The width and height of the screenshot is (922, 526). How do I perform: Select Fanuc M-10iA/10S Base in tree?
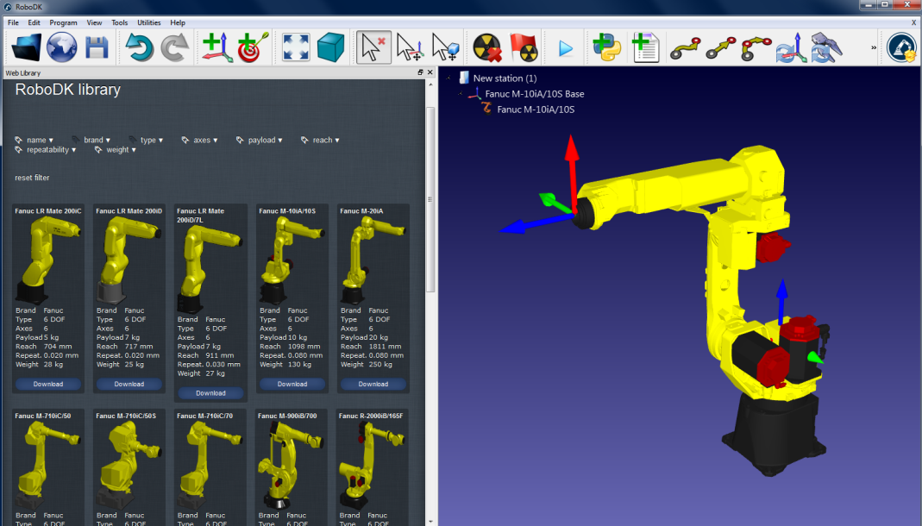click(534, 94)
